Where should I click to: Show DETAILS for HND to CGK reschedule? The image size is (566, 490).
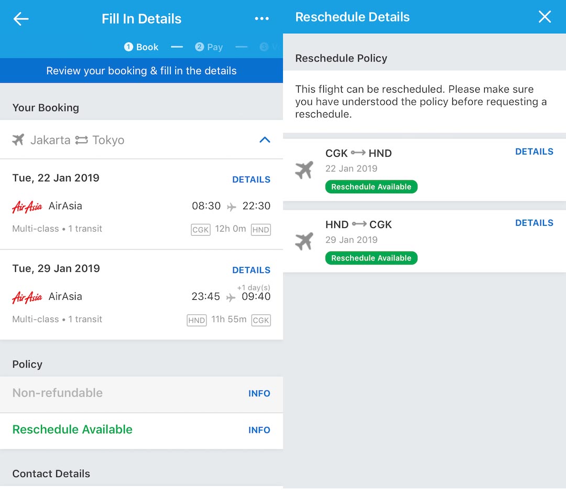pos(534,223)
